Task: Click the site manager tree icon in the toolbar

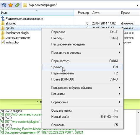Action: tap(4, 5)
